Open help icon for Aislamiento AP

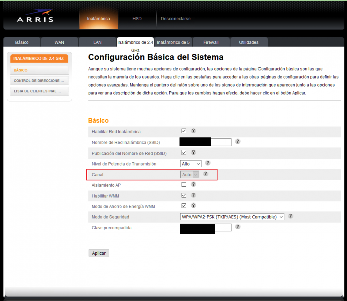[193, 184]
